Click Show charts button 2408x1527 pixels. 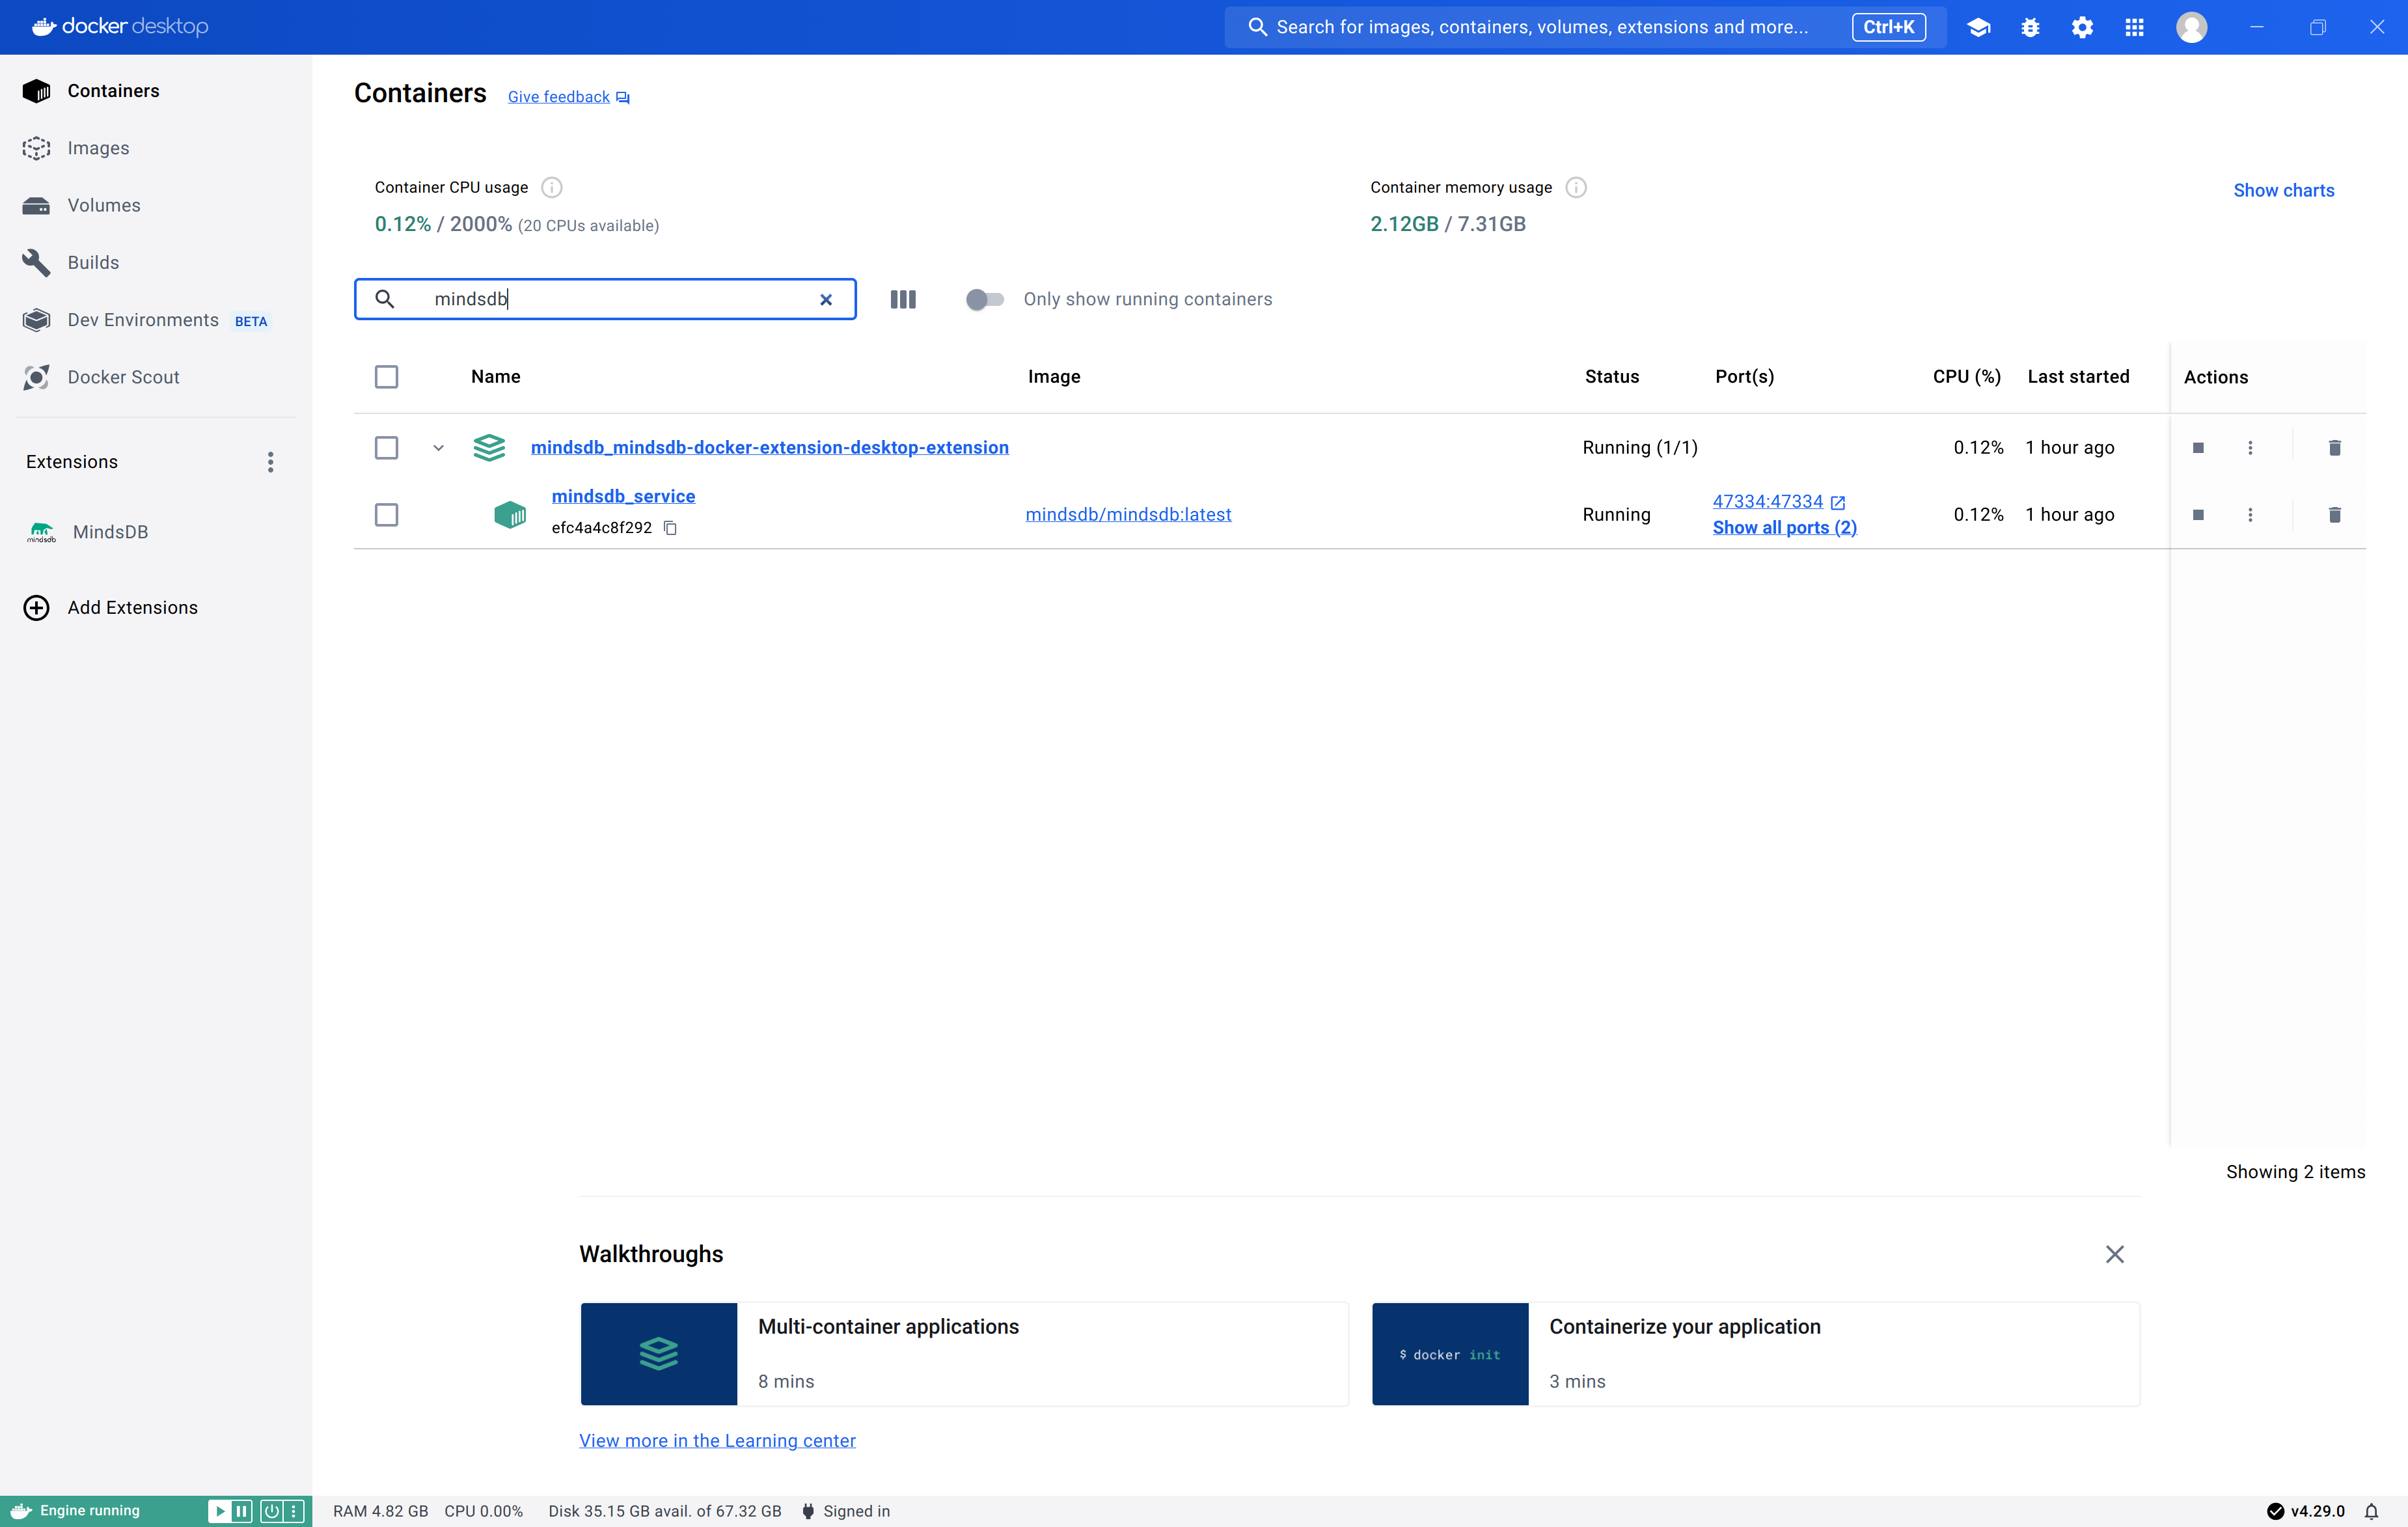[2283, 190]
